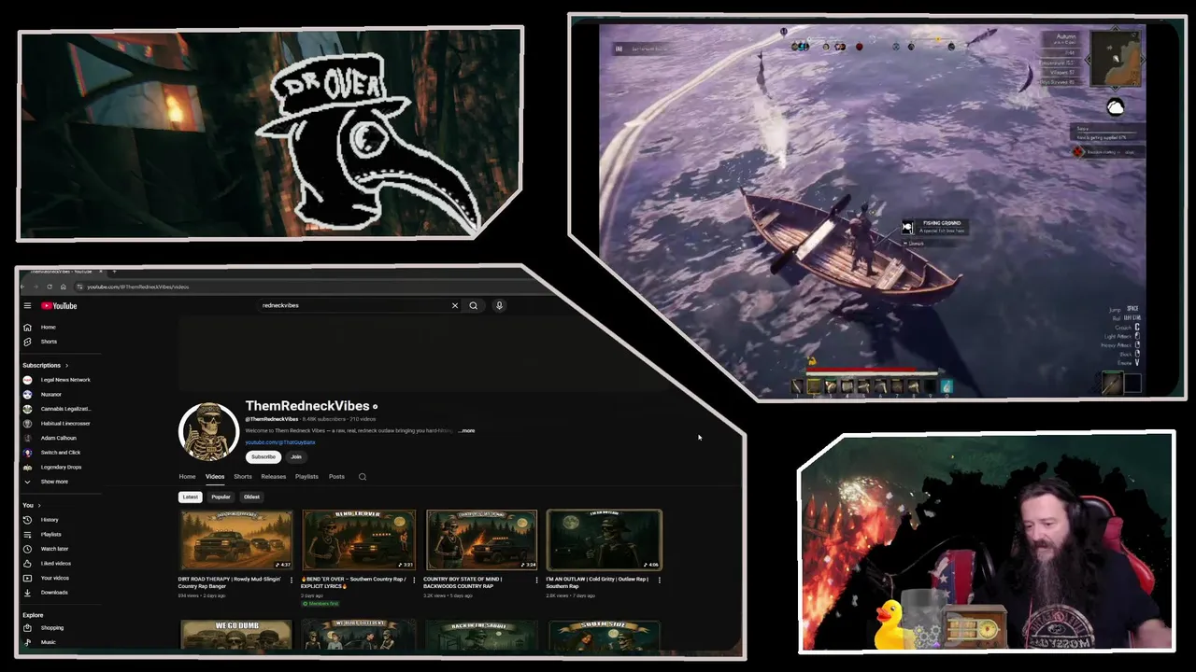This screenshot has width=1196, height=672.
Task: Switch to the Posts tab
Action: (336, 477)
